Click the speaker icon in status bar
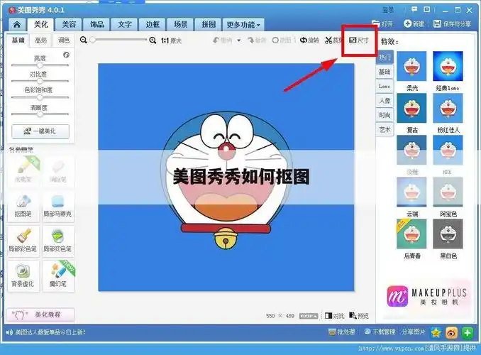 coord(9,332)
